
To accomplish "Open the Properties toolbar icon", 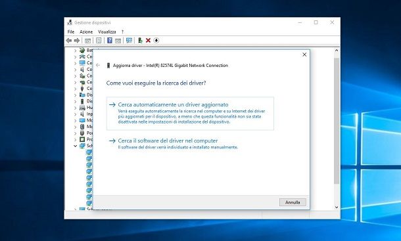I will pyautogui.click(x=99, y=40).
